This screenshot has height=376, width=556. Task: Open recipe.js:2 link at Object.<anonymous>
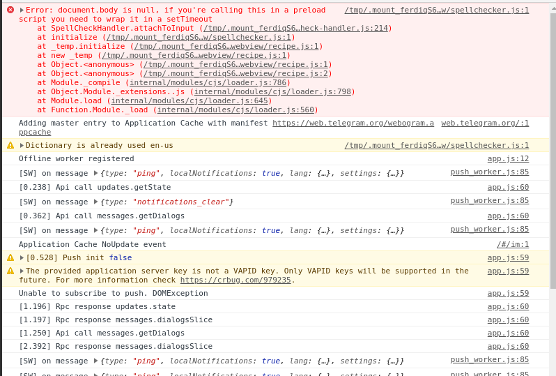[235, 73]
